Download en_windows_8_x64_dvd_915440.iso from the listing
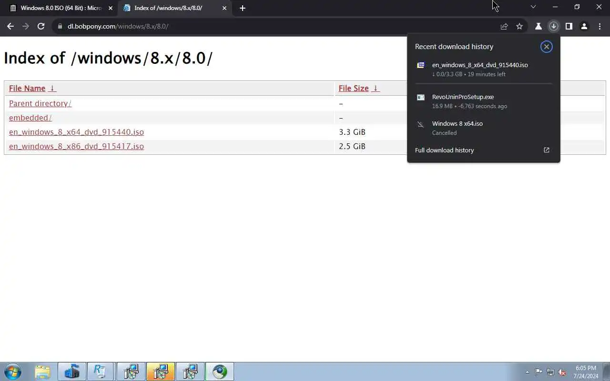The height and width of the screenshot is (381, 610). click(76, 132)
